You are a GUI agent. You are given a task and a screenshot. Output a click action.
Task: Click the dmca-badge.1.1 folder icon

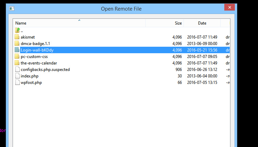pos(17,43)
